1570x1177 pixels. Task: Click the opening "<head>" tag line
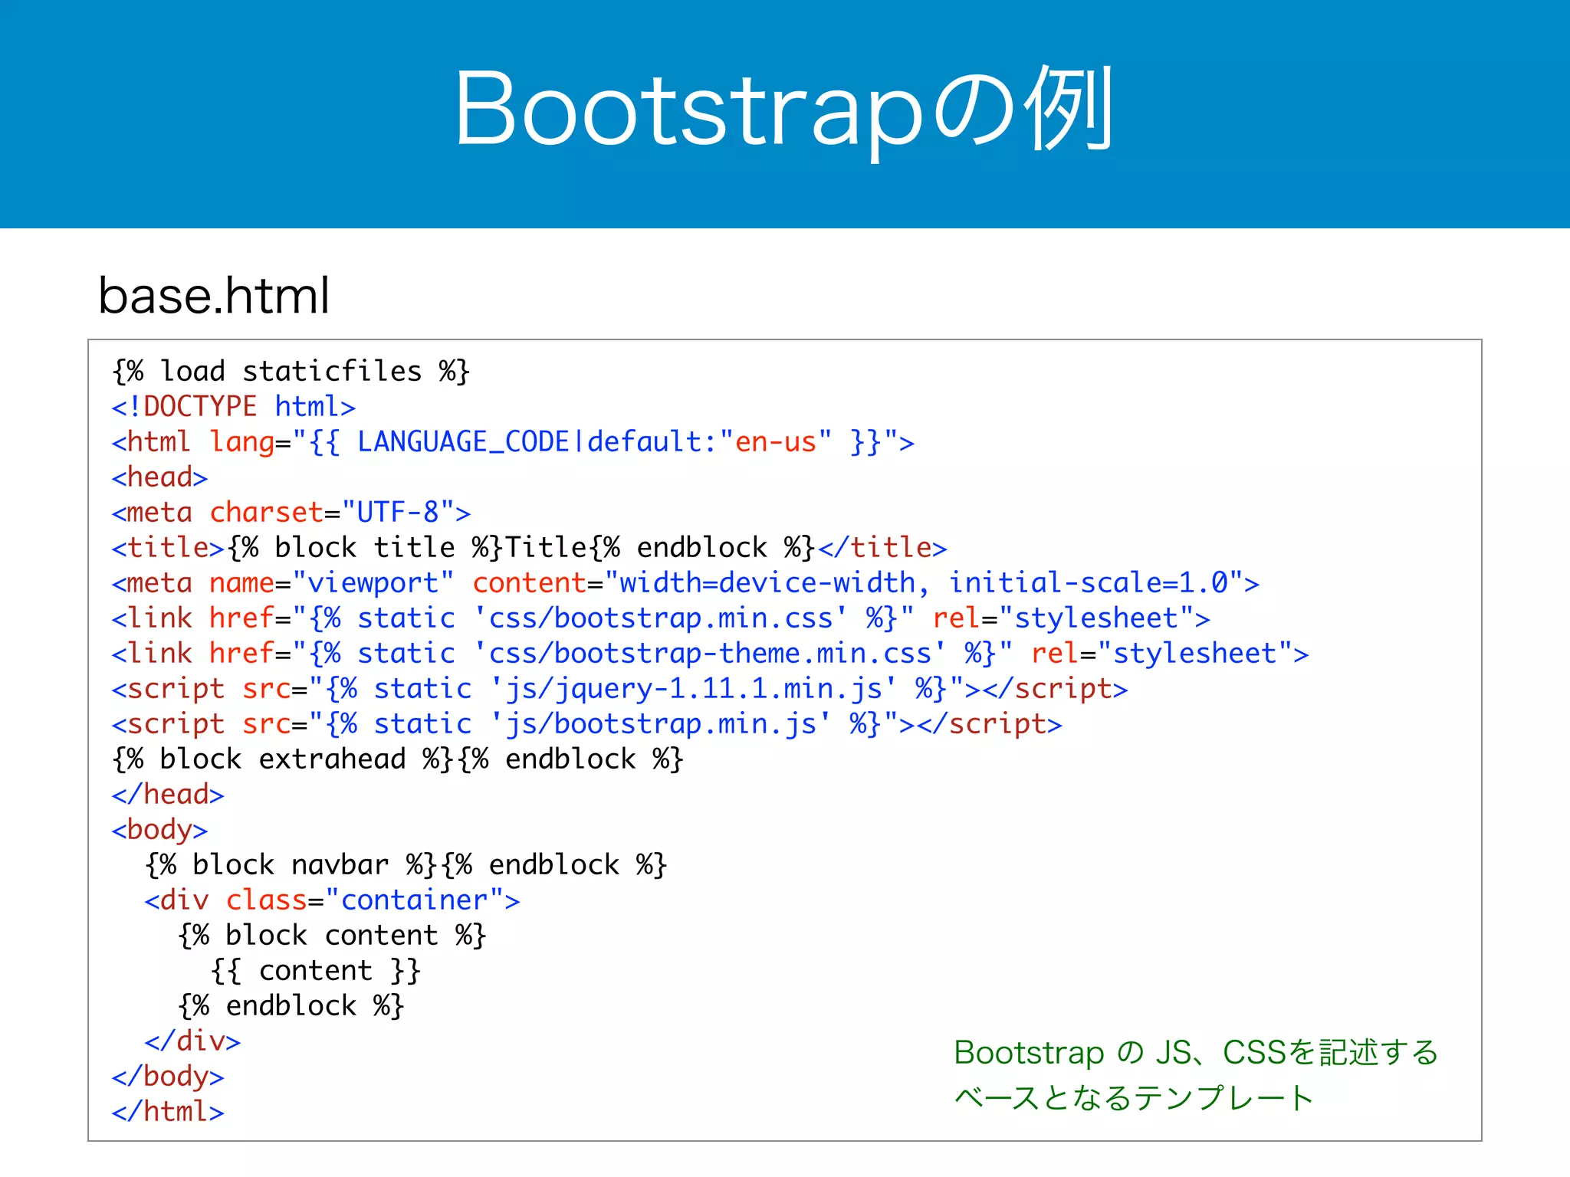(x=159, y=477)
